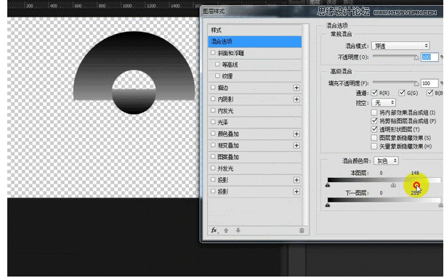Click the 本图层 black point slider handle
This screenshot has height=278, width=444.
[328, 185]
